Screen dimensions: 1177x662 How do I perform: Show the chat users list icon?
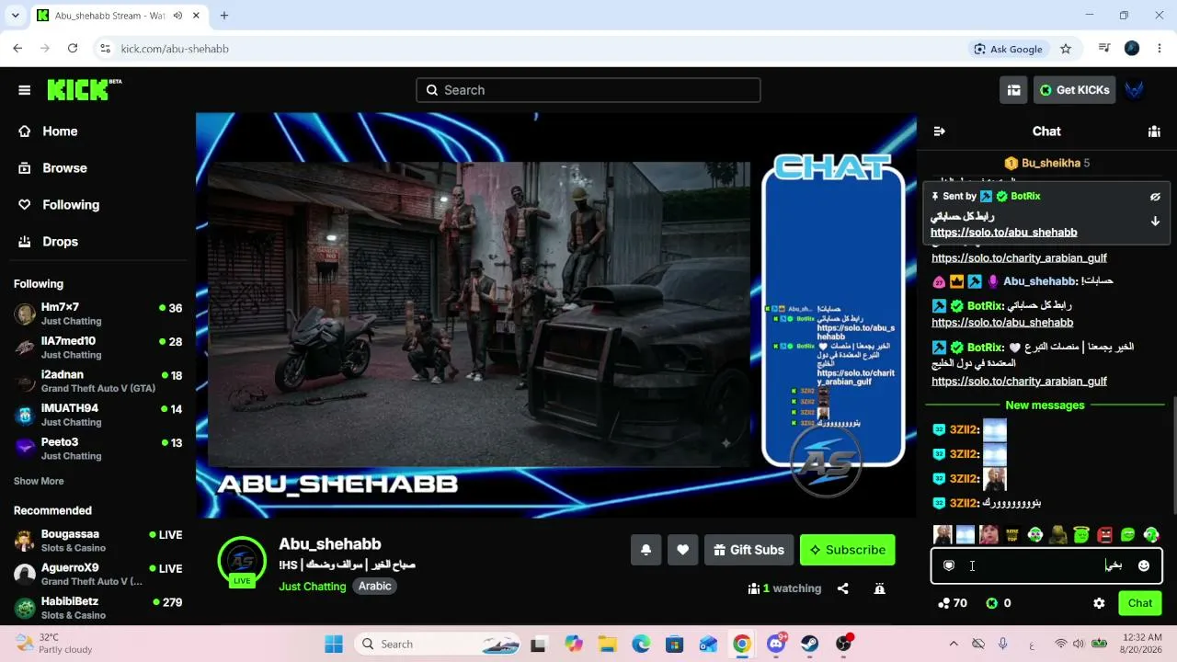pyautogui.click(x=1154, y=131)
